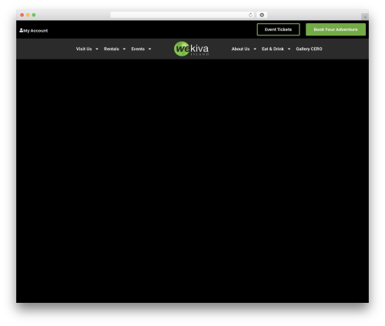
Task: Open the Visit Us menu
Action: coord(84,49)
